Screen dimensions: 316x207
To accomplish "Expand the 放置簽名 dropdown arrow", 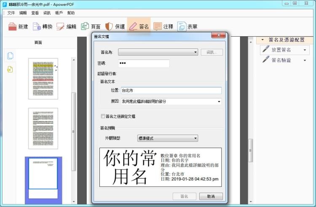I will click(x=305, y=50).
